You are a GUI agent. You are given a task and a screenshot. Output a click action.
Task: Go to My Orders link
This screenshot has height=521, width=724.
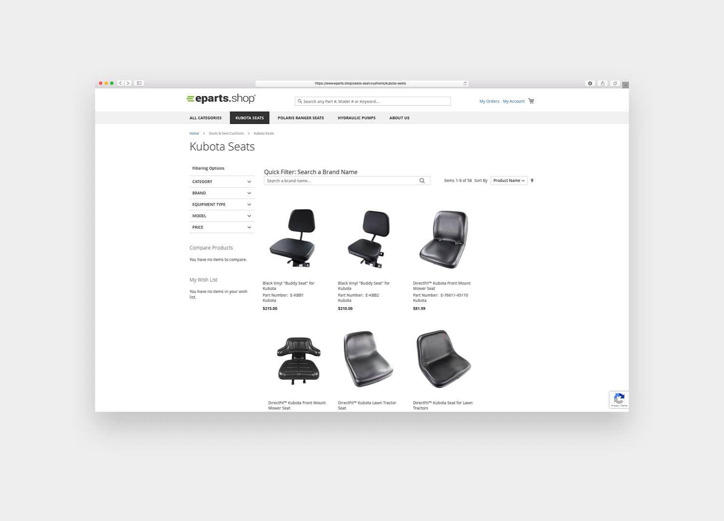tap(489, 101)
